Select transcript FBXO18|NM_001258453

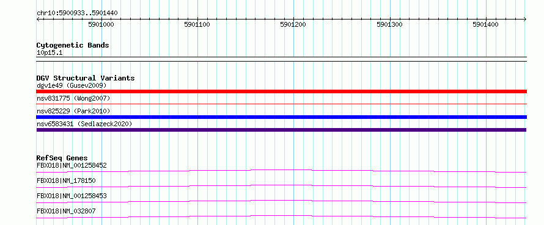72,196
